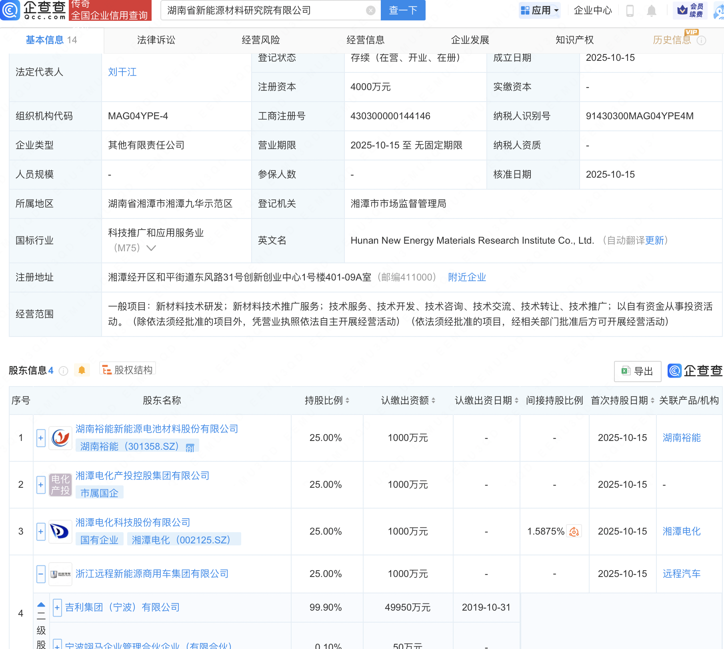Expand row for 湖南裕能新能源电池材料股份有限公司
Screen dimensions: 724x649
pos(41,438)
